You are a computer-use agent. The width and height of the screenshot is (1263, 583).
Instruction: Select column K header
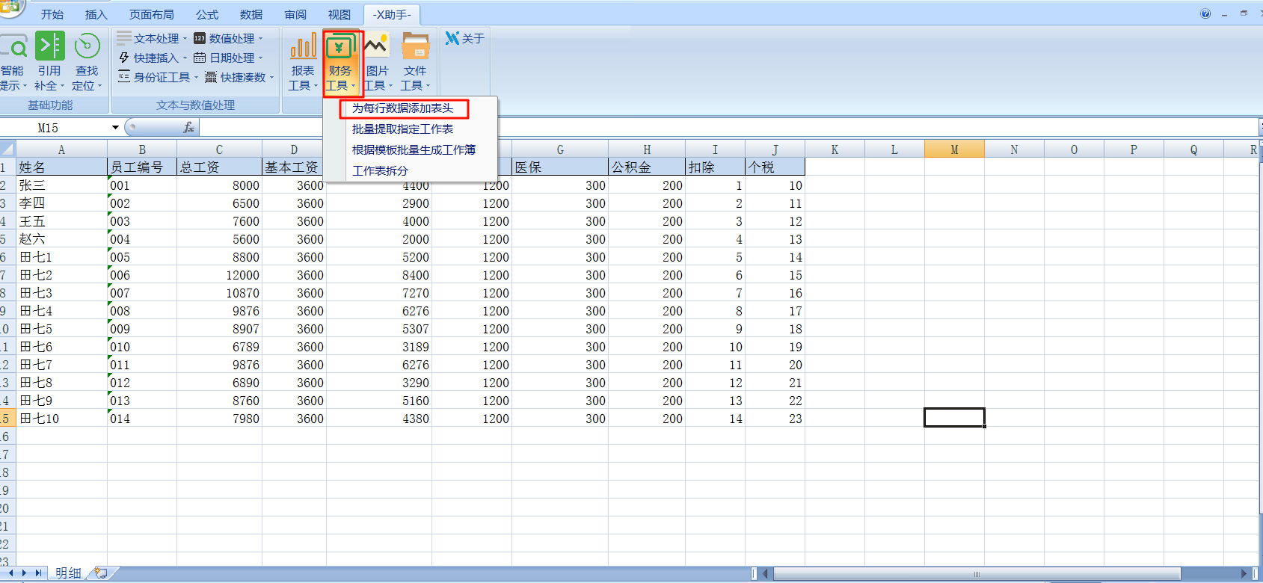pyautogui.click(x=835, y=149)
